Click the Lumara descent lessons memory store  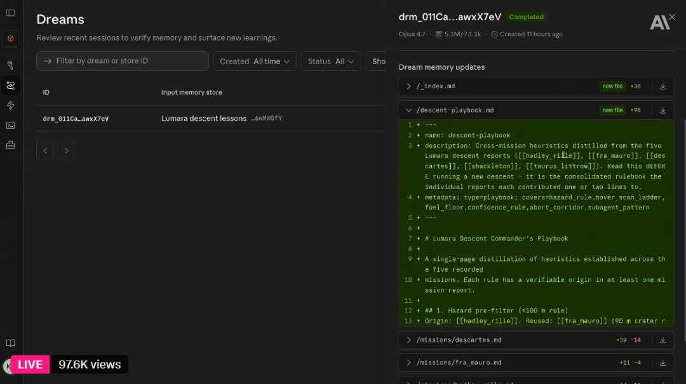click(x=204, y=119)
